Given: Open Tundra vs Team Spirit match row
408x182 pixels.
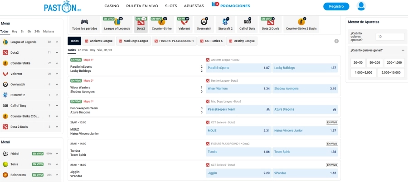Looking at the screenshot, I should 204,149.
